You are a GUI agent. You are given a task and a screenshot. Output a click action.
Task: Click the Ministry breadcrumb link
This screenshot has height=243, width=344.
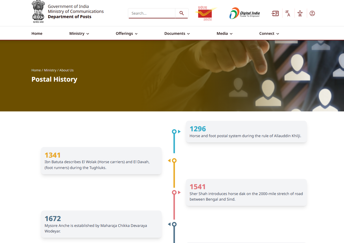50,70
